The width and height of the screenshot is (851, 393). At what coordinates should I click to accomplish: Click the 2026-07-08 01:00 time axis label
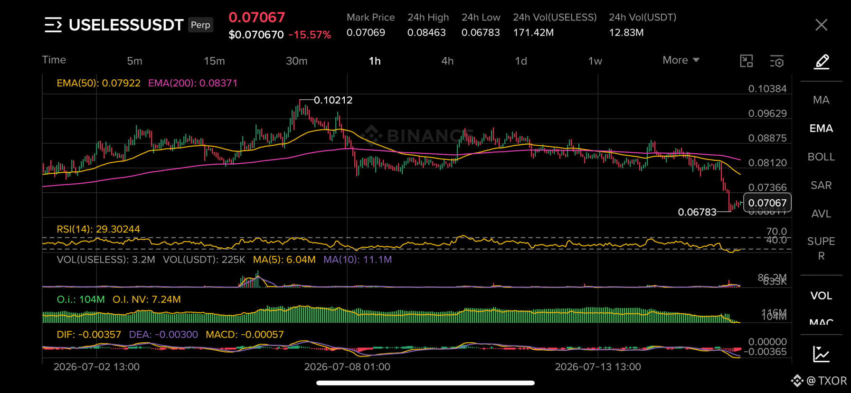[x=347, y=367]
